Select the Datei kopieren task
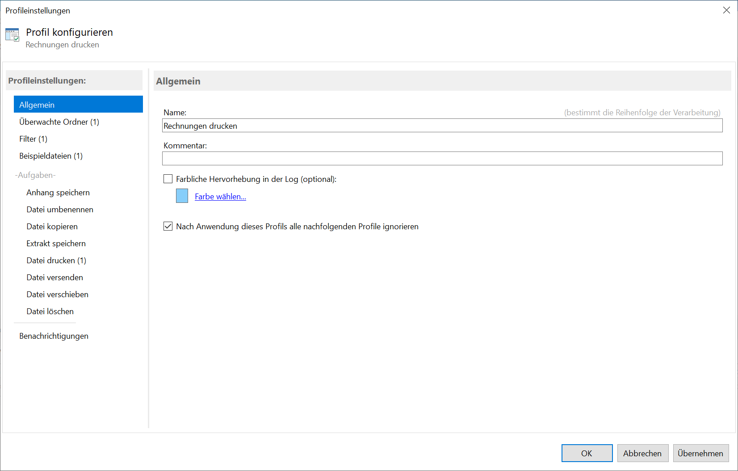 [x=52, y=227]
